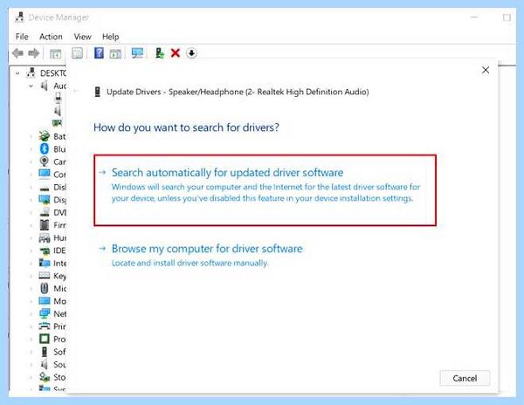The width and height of the screenshot is (524, 405).
Task: Click the down-arrow Disable device icon
Action: [x=191, y=53]
